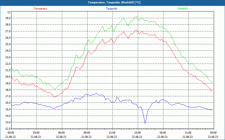Click the 21:00 time label on x-axis
This screenshot has height=140, width=225.
[x=188, y=133]
